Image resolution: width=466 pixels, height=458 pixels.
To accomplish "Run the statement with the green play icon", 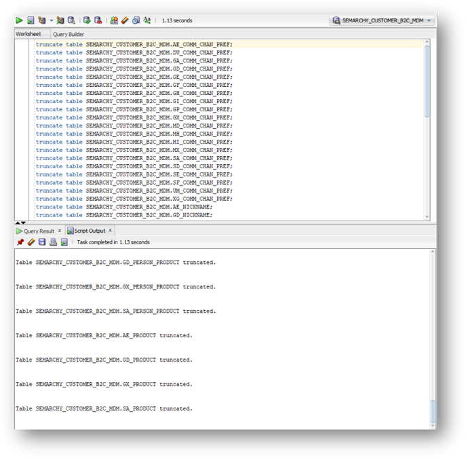I will click(19, 20).
